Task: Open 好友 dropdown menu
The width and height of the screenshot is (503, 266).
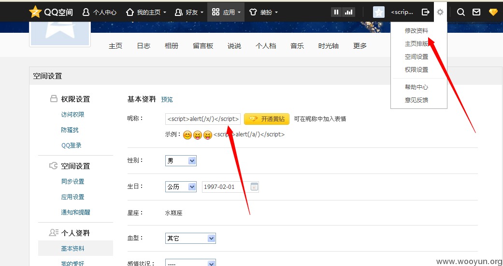Action: click(x=189, y=12)
